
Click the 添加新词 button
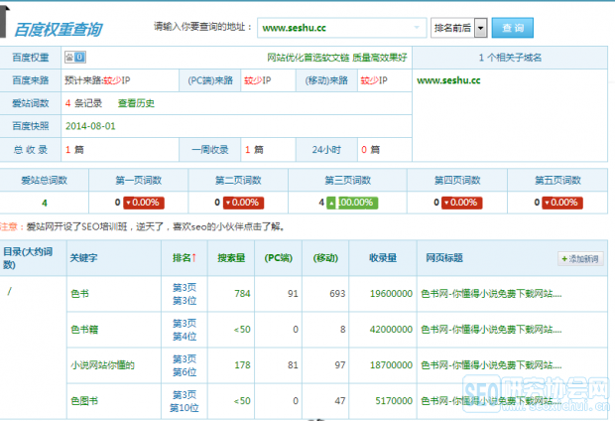click(580, 258)
